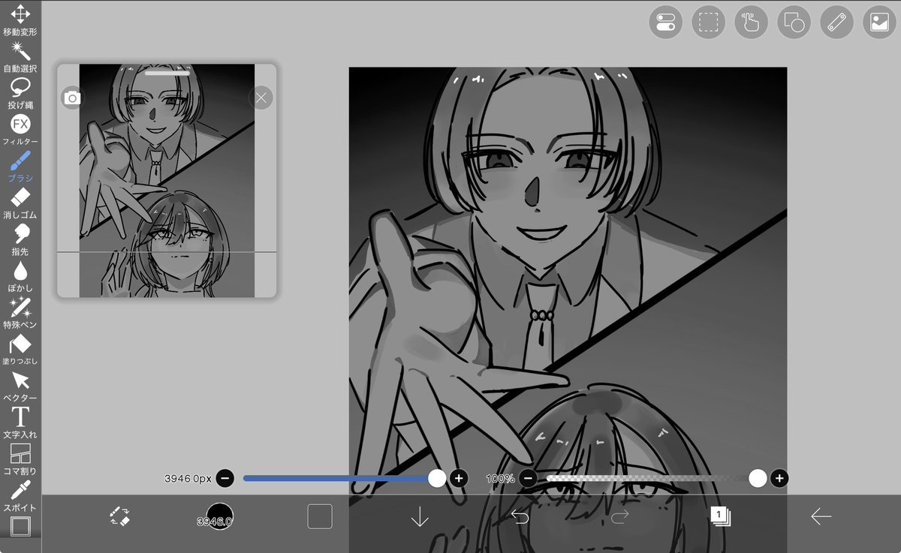Increase opacity with plus button

click(779, 478)
